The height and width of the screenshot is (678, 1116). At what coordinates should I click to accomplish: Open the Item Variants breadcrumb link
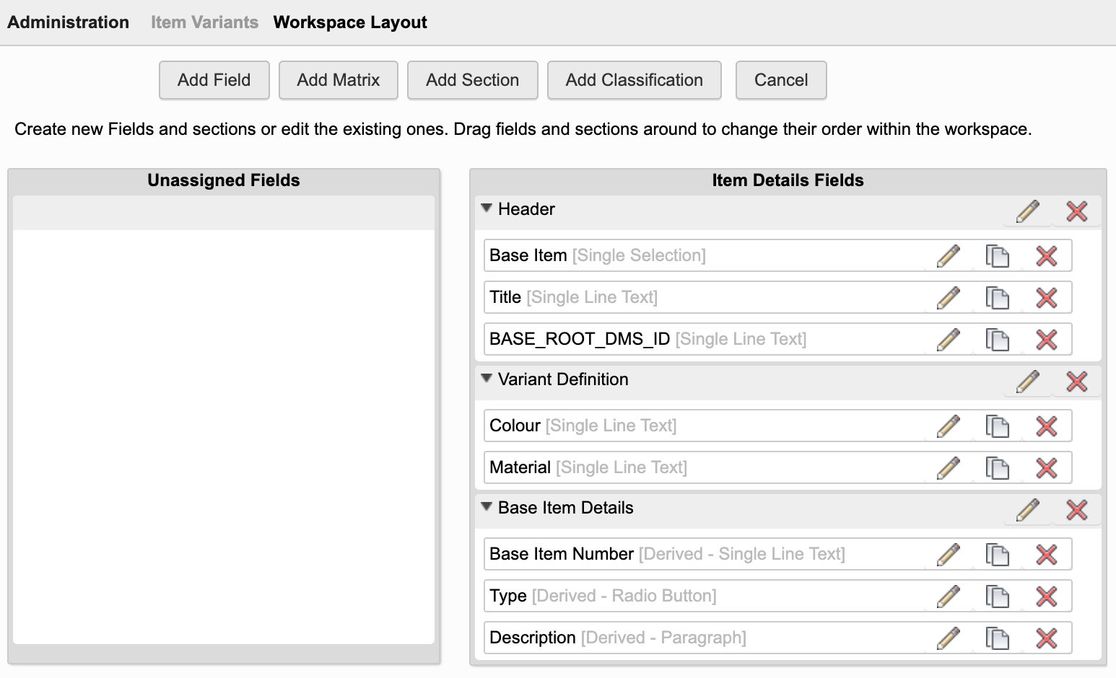tap(204, 22)
